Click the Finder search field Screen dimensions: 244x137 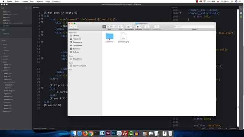[194, 27]
